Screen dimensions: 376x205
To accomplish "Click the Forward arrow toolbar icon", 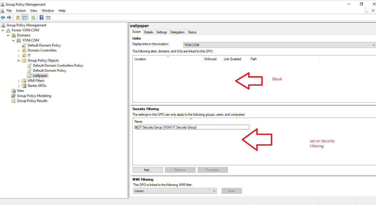I will click(9, 17).
